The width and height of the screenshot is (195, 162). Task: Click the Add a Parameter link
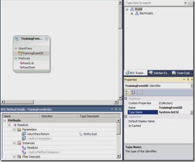click(x=40, y=138)
